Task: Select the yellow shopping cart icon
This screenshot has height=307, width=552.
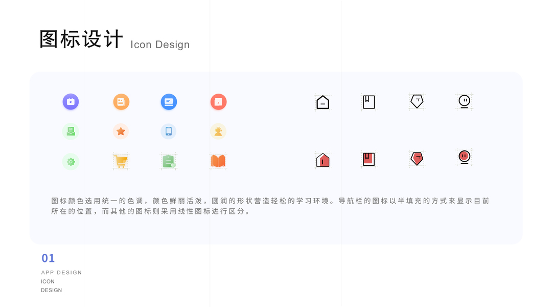Action: (x=121, y=161)
